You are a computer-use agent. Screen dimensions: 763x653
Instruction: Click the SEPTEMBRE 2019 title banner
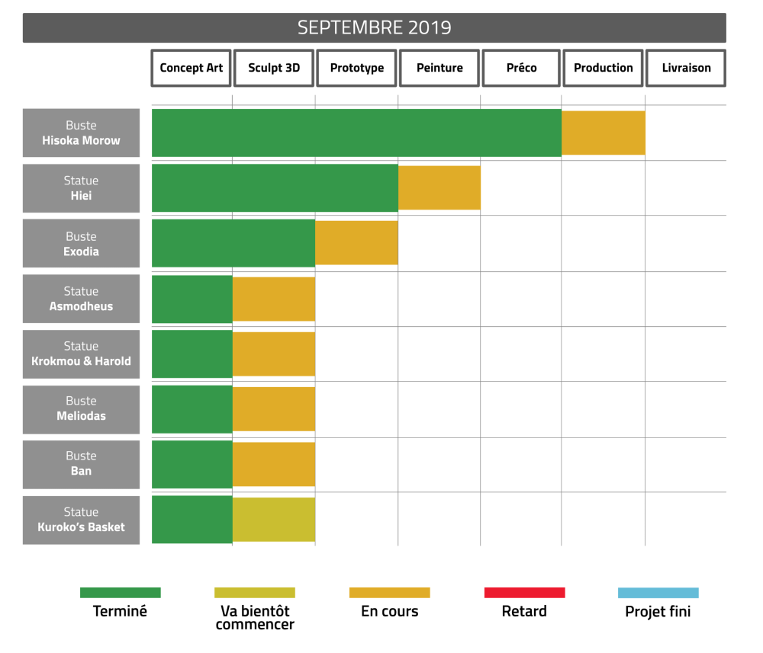pos(374,27)
